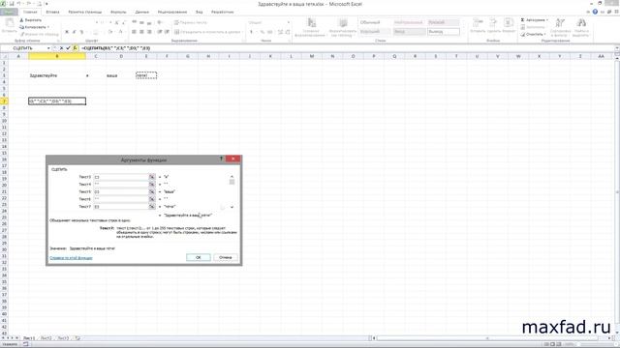Align text right in cell
Screen dimensions: 620x348
149,32
